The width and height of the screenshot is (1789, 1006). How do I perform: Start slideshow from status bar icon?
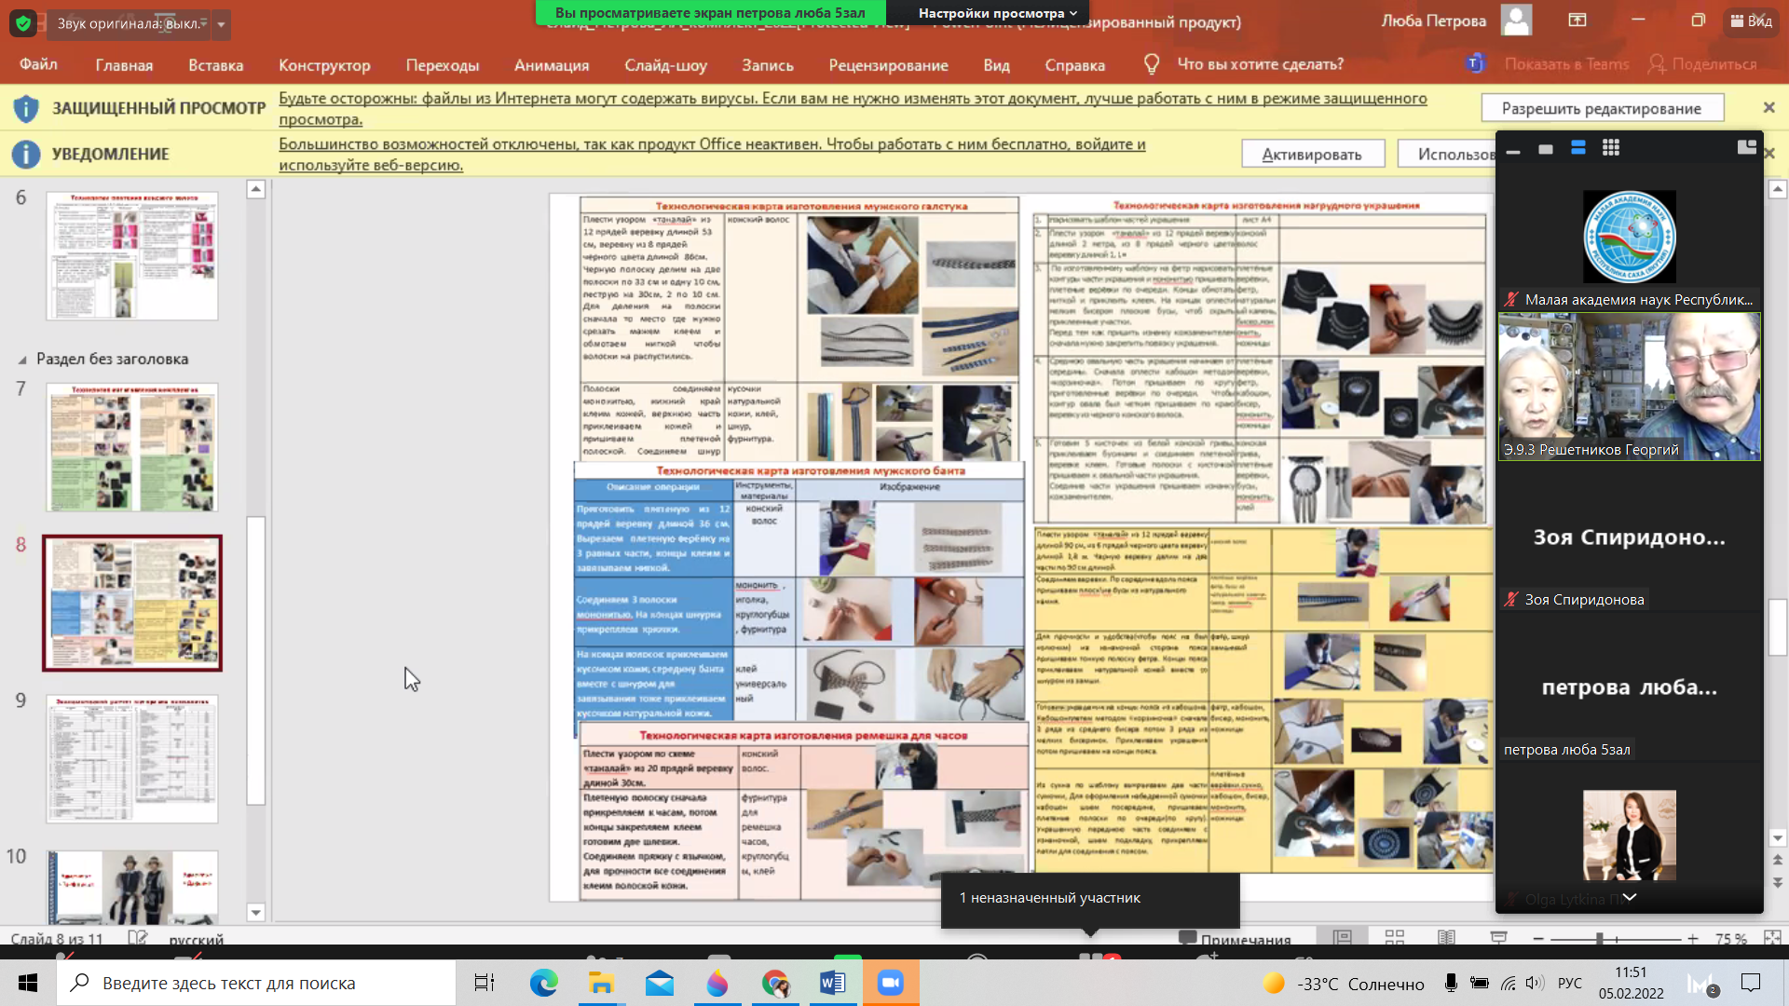coord(1498,938)
